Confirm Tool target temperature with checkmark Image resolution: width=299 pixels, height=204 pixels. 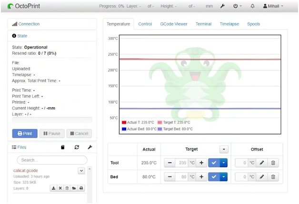tap(214, 163)
